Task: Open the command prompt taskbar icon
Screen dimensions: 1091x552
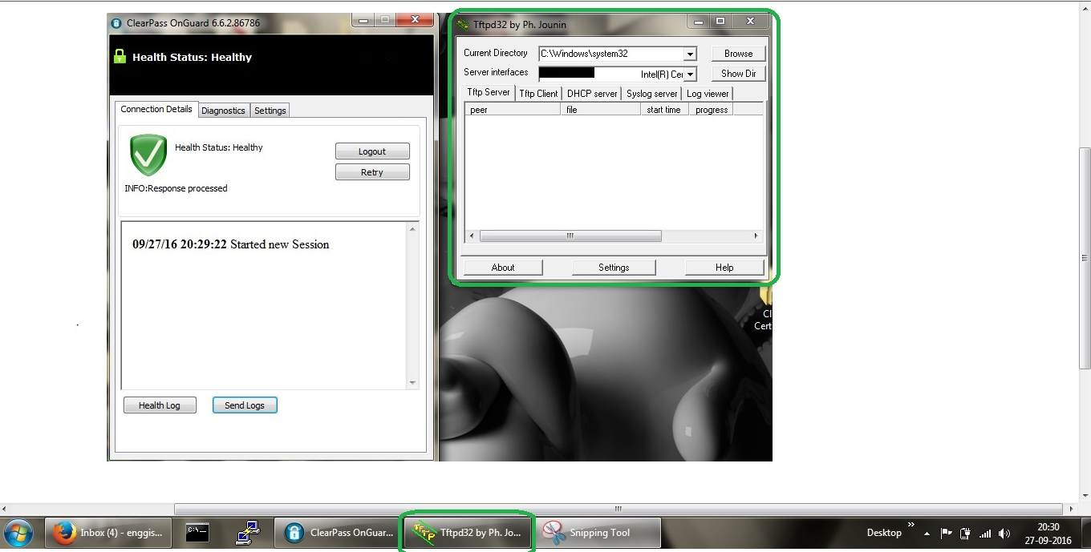Action: click(197, 532)
